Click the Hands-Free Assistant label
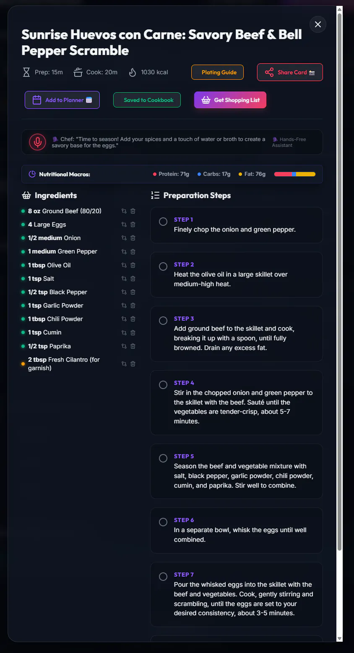354x653 pixels. [x=289, y=142]
